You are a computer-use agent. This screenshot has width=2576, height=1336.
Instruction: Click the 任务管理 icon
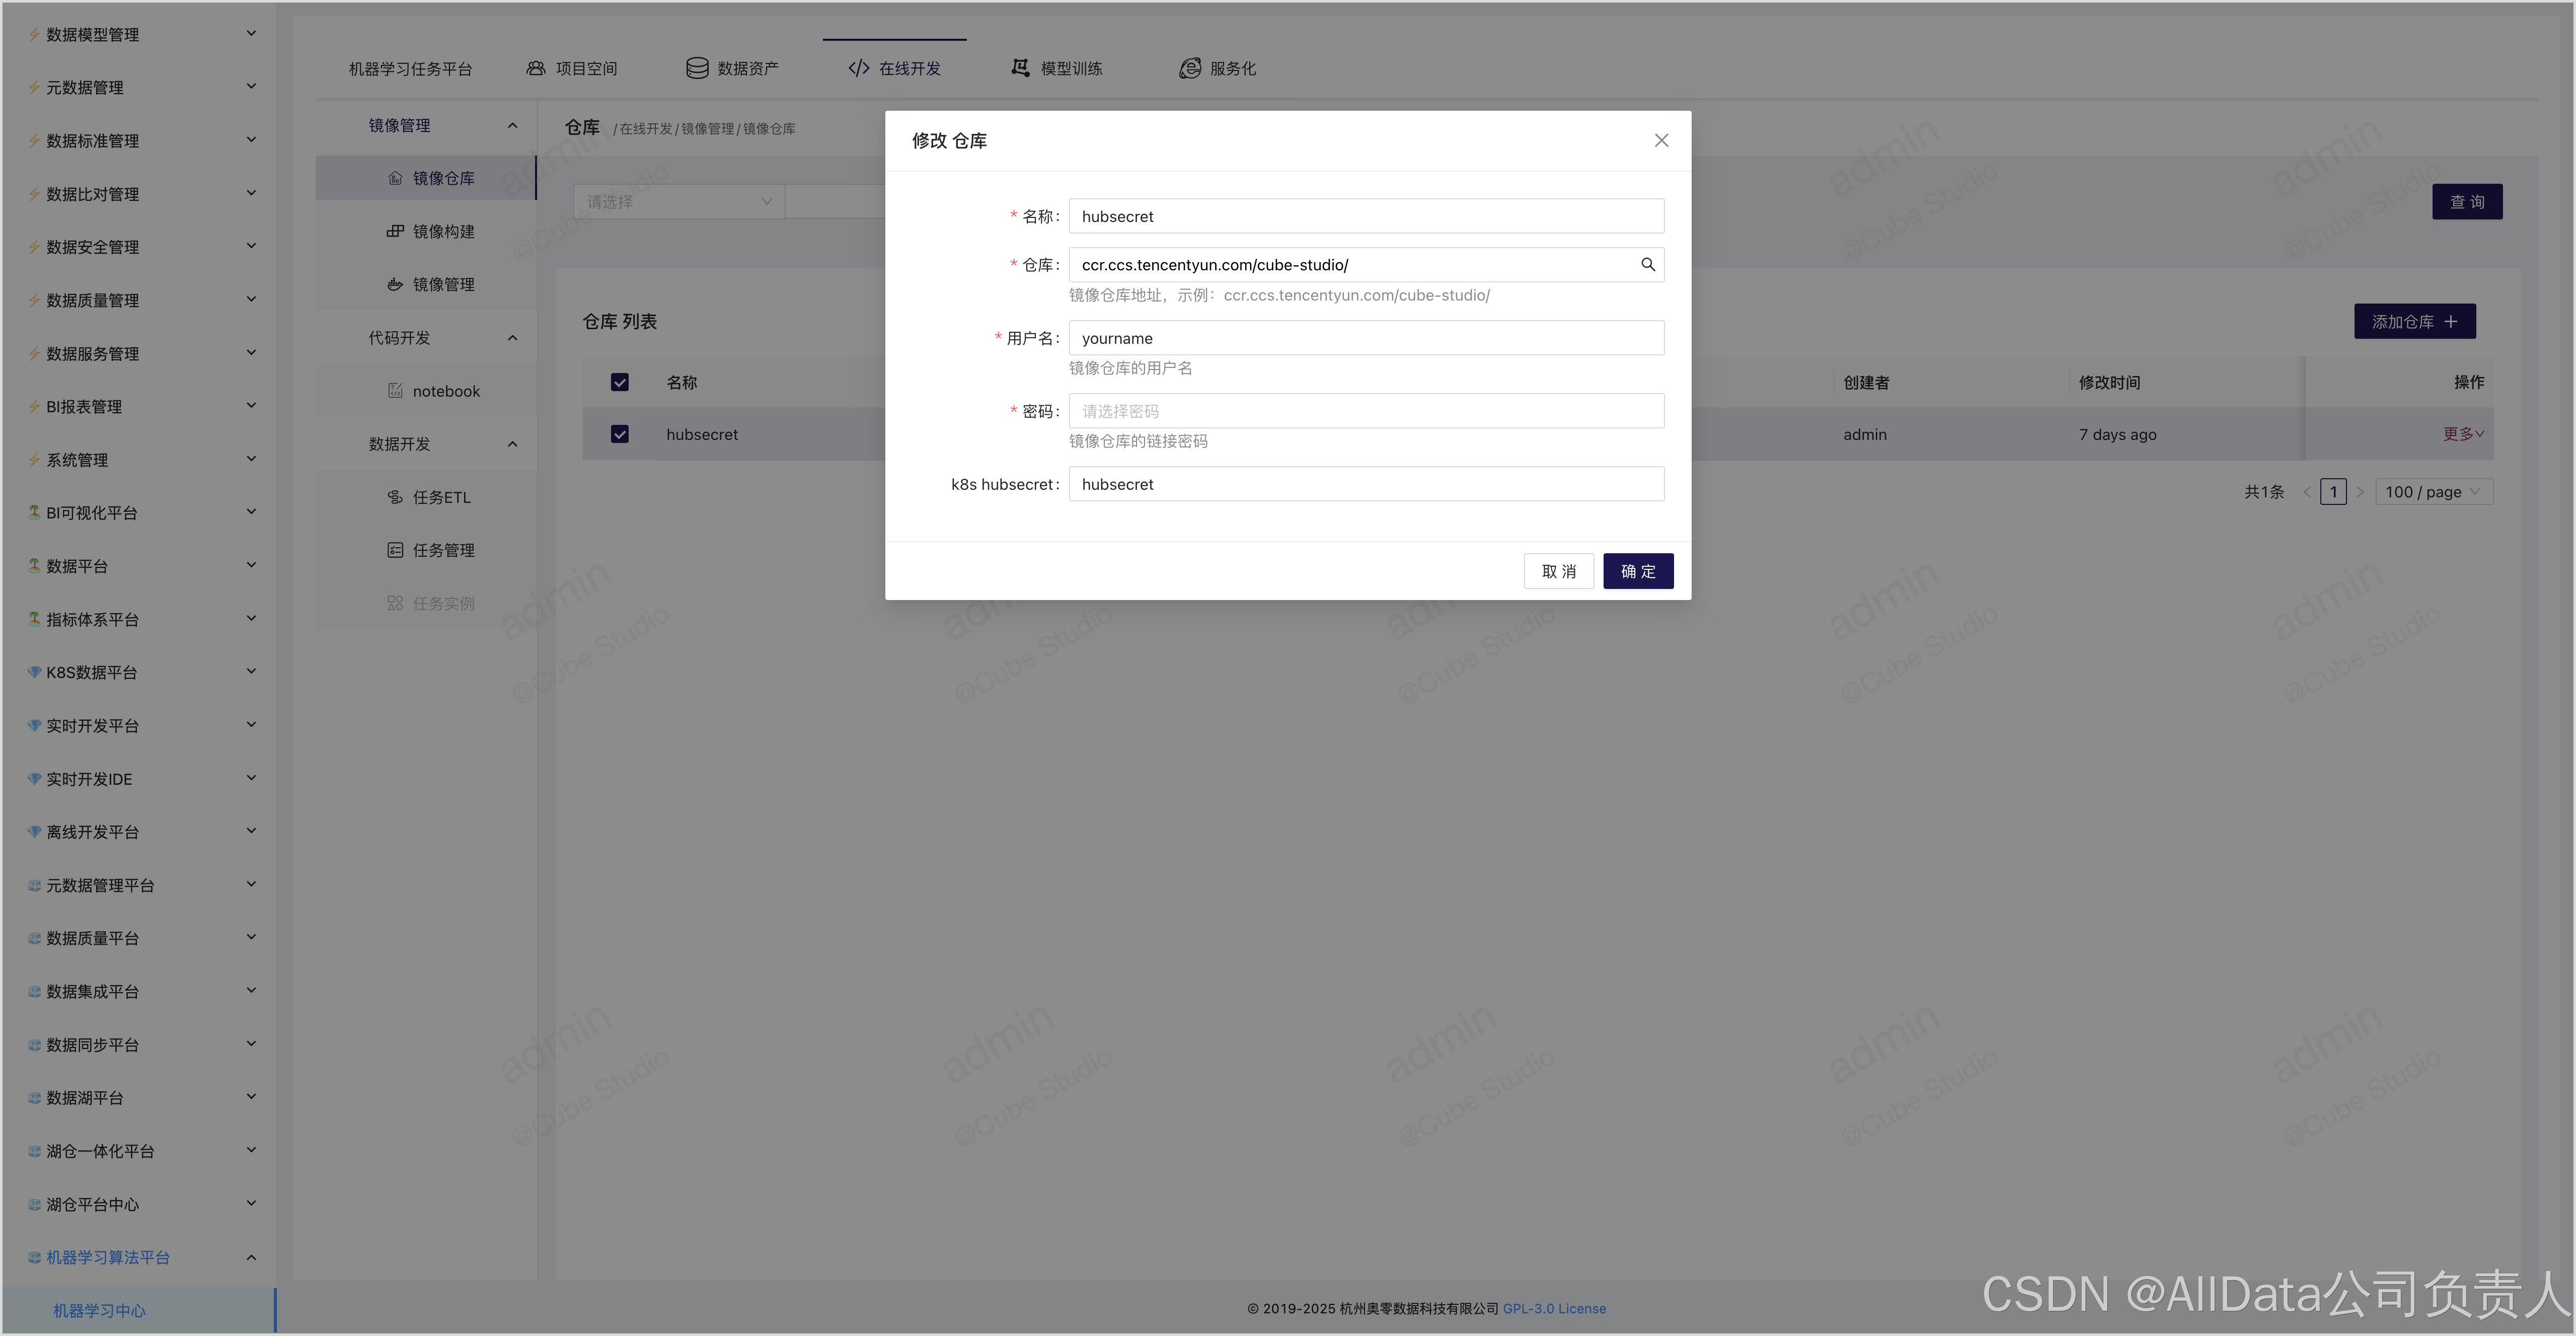tap(395, 550)
